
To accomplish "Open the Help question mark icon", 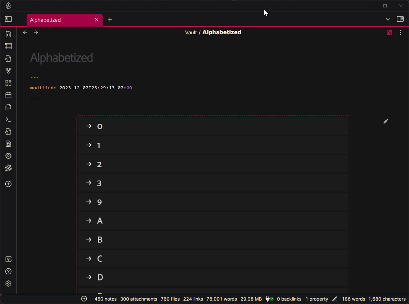I will click(8, 271).
